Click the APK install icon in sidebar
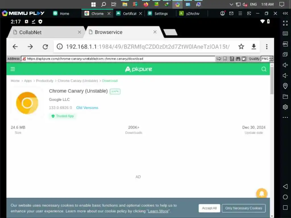The width and height of the screenshot is (291, 218). (x=285, y=44)
